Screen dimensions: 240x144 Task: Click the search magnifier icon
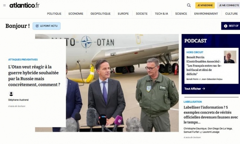(189, 5)
